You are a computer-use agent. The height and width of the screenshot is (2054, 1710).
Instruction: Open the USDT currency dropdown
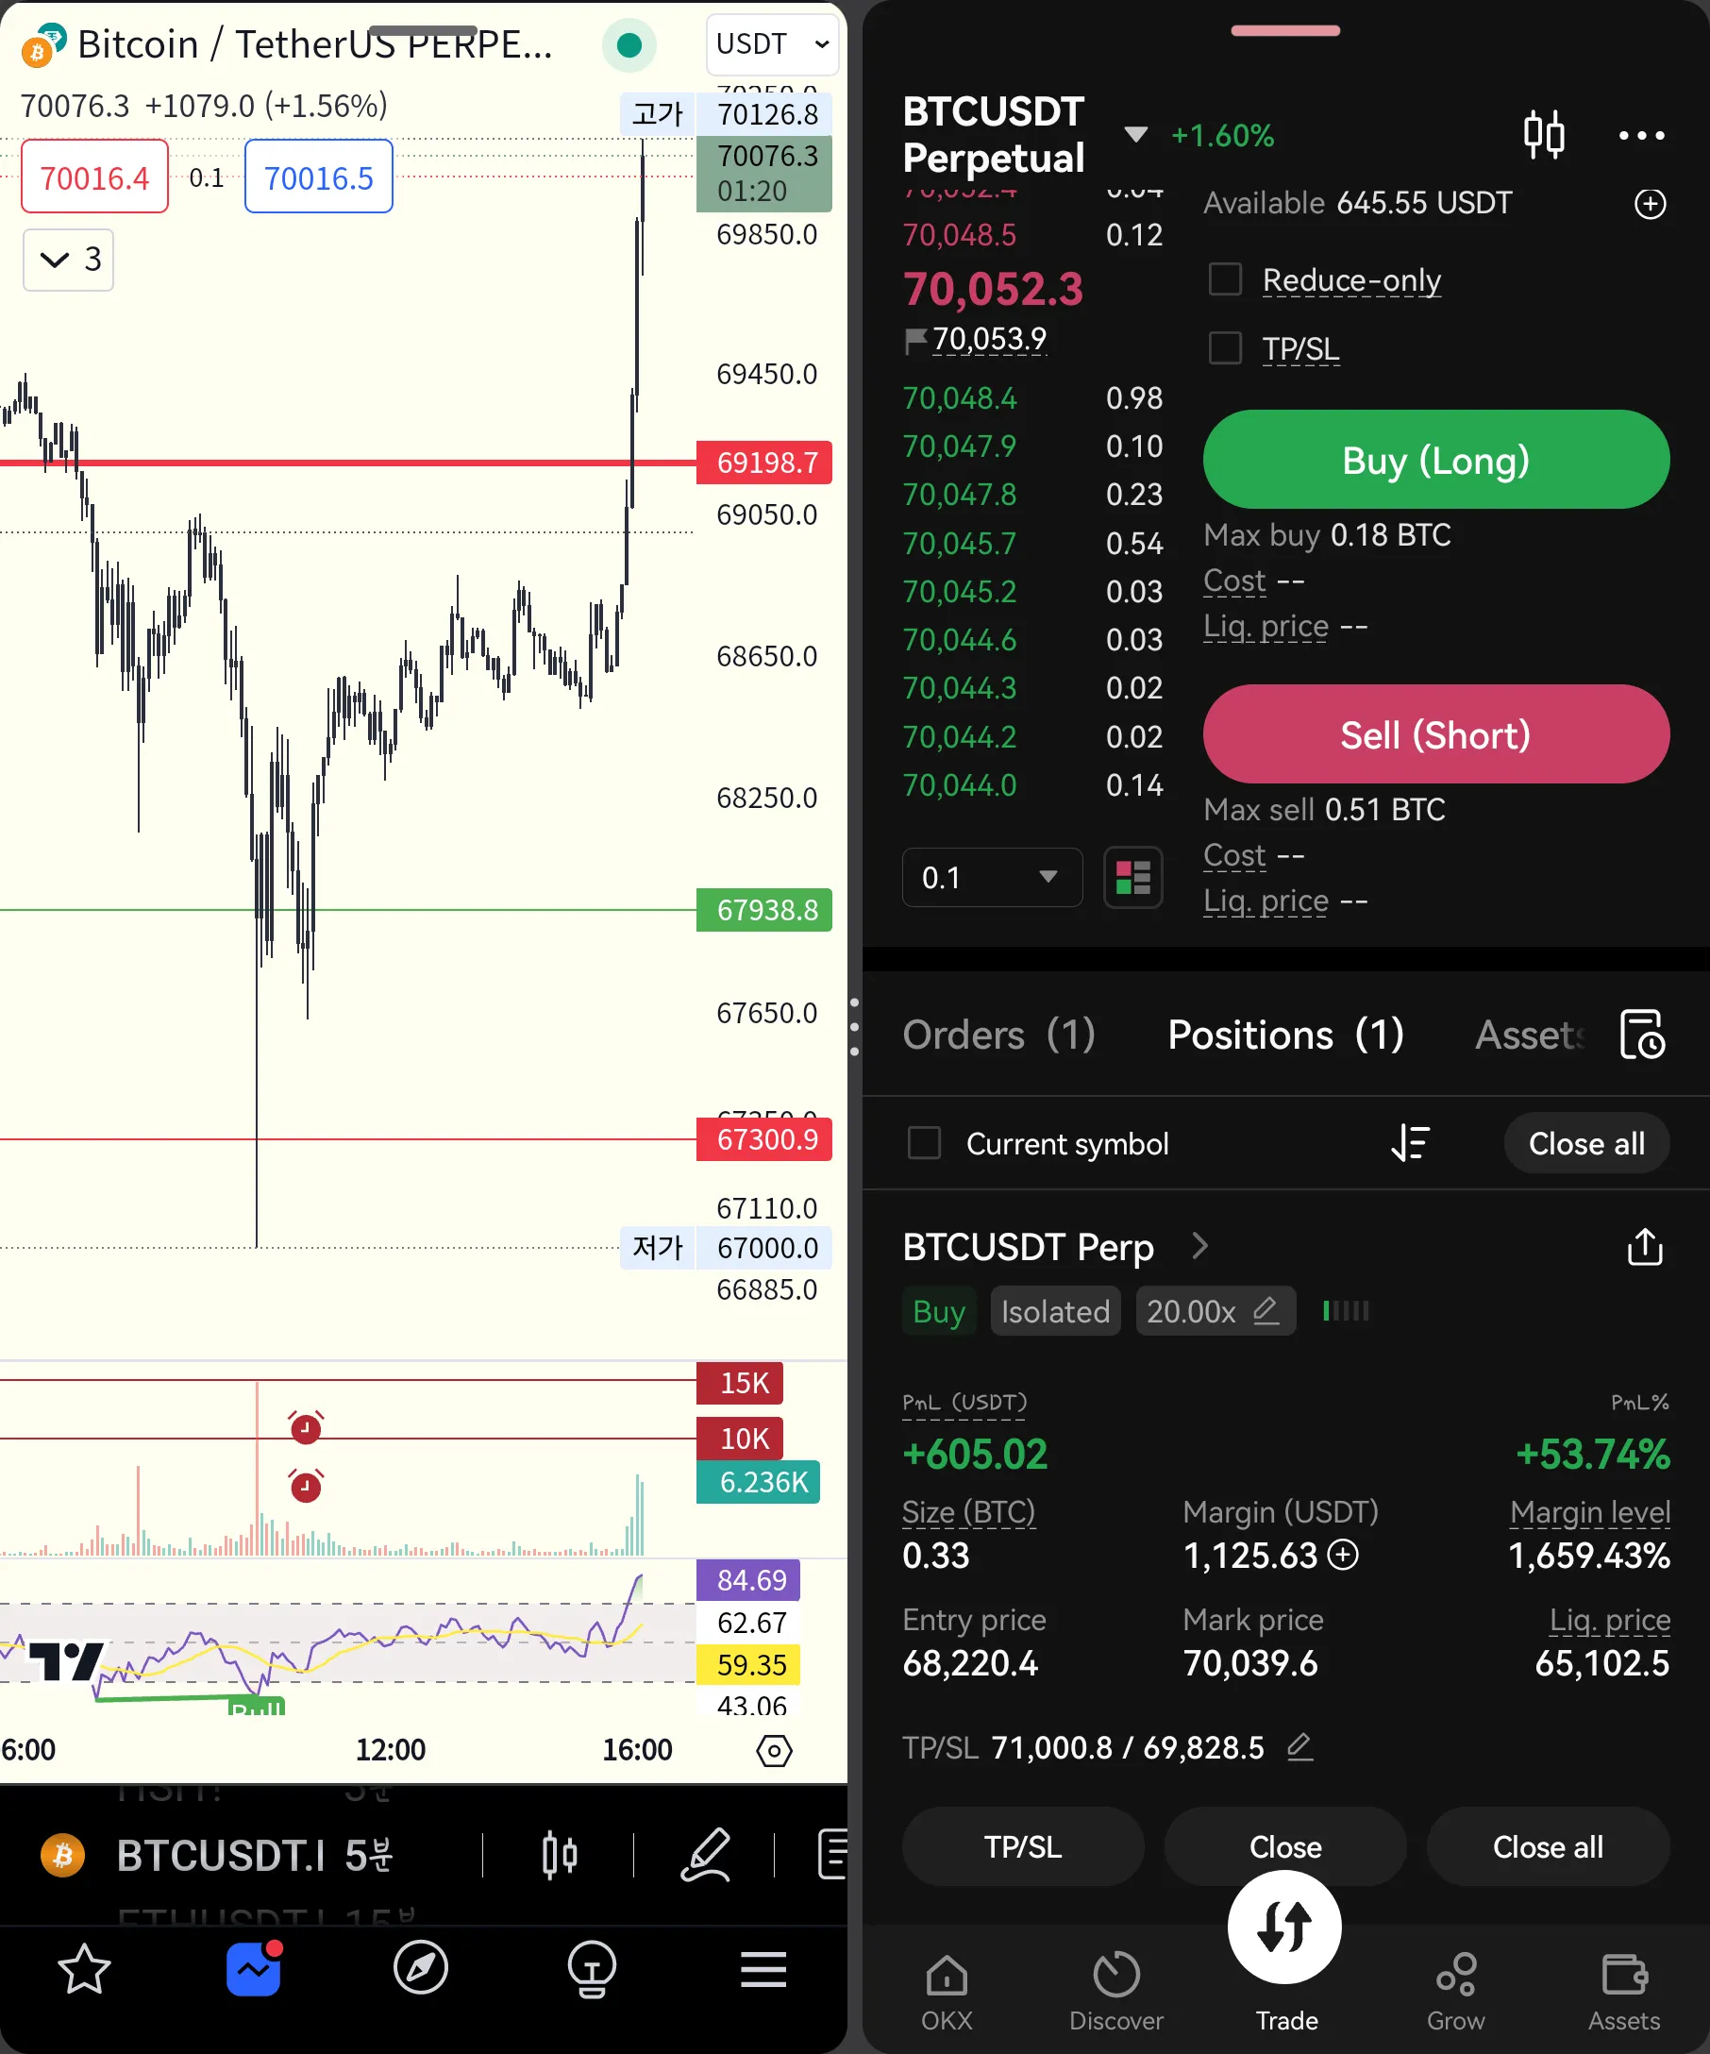coord(772,44)
